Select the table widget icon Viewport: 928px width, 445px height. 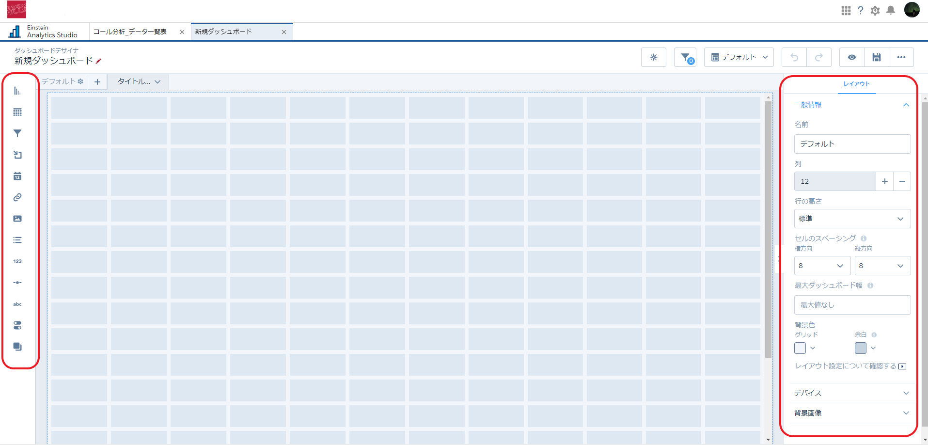[x=17, y=112]
